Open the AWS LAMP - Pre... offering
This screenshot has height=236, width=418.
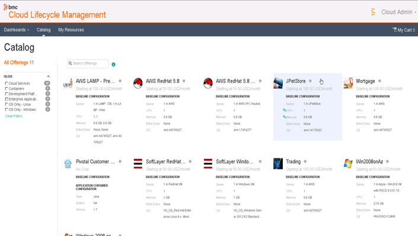(95, 81)
